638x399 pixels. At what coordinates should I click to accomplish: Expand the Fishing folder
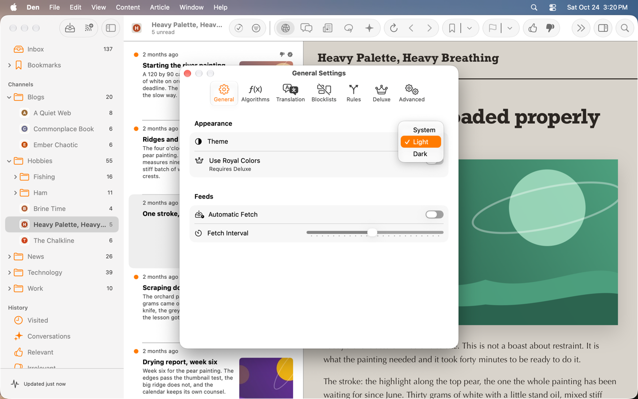click(x=15, y=177)
